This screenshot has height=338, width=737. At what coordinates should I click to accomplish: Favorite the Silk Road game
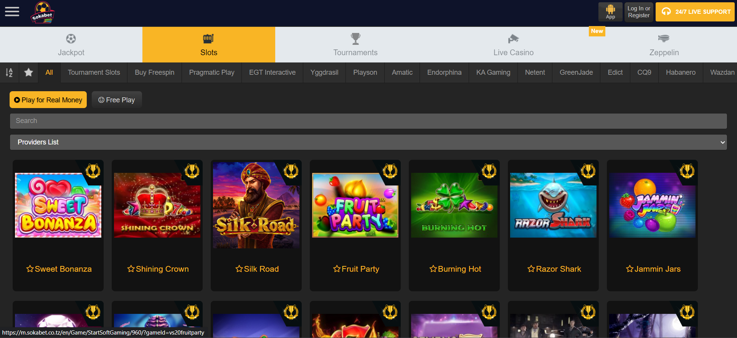pyautogui.click(x=239, y=269)
